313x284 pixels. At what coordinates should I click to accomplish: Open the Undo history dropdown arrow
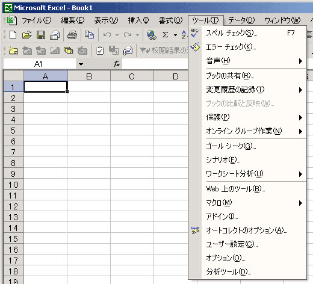click(117, 35)
